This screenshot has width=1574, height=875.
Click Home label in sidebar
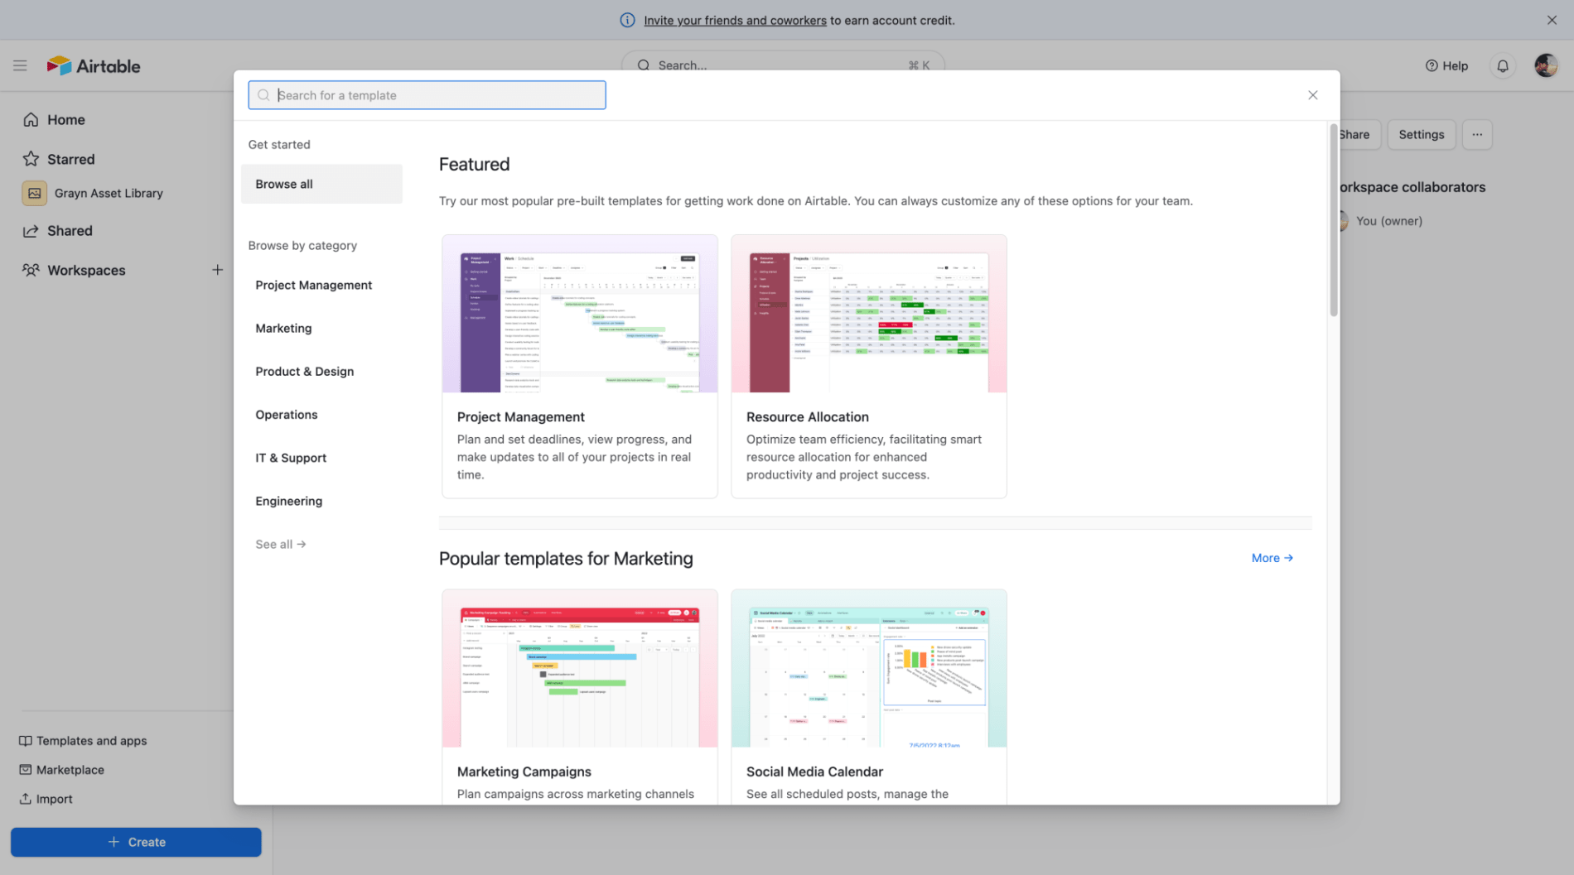(66, 119)
